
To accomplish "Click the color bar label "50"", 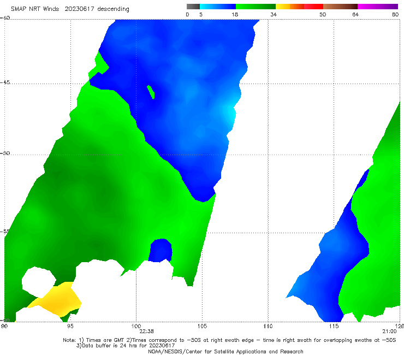I will [323, 15].
